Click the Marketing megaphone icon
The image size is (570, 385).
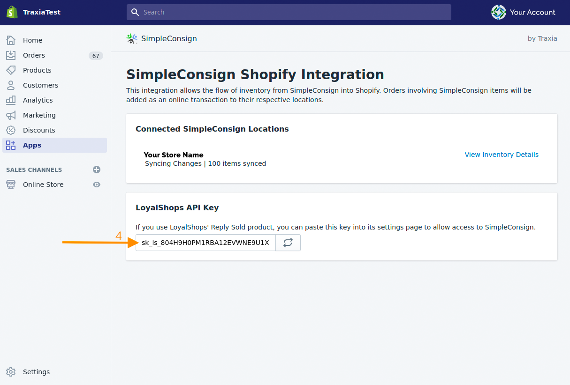point(11,115)
